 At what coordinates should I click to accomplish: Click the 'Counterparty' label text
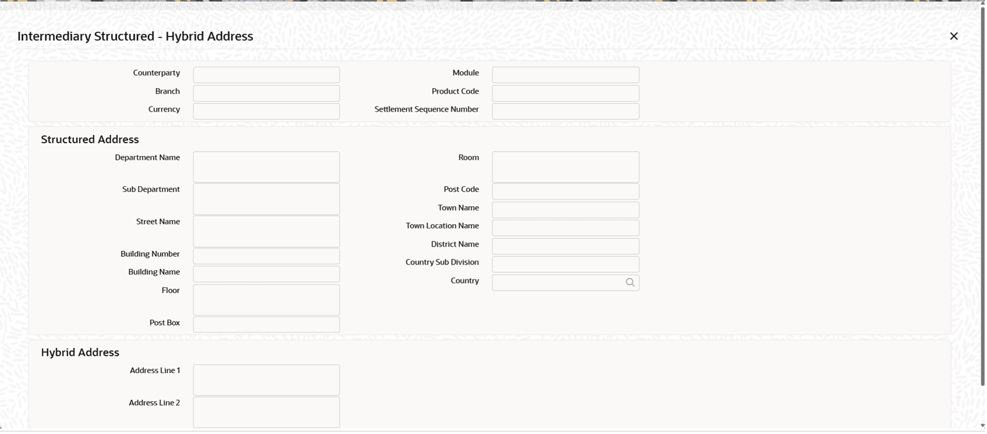click(x=157, y=73)
